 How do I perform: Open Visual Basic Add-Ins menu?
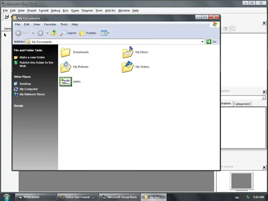click(x=110, y=10)
